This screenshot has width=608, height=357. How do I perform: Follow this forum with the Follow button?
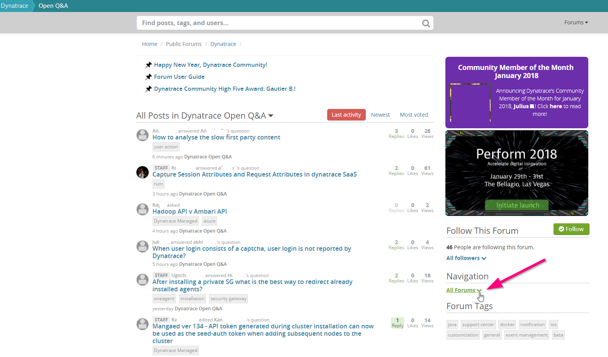click(571, 229)
